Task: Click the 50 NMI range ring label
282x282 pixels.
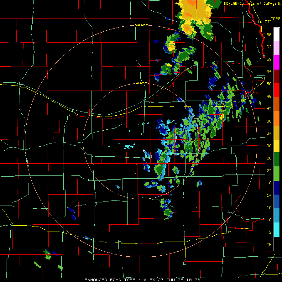Action: pos(141,83)
